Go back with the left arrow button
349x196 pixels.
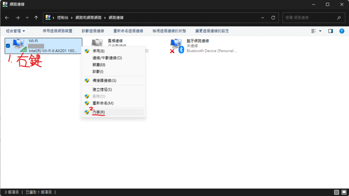[7, 18]
